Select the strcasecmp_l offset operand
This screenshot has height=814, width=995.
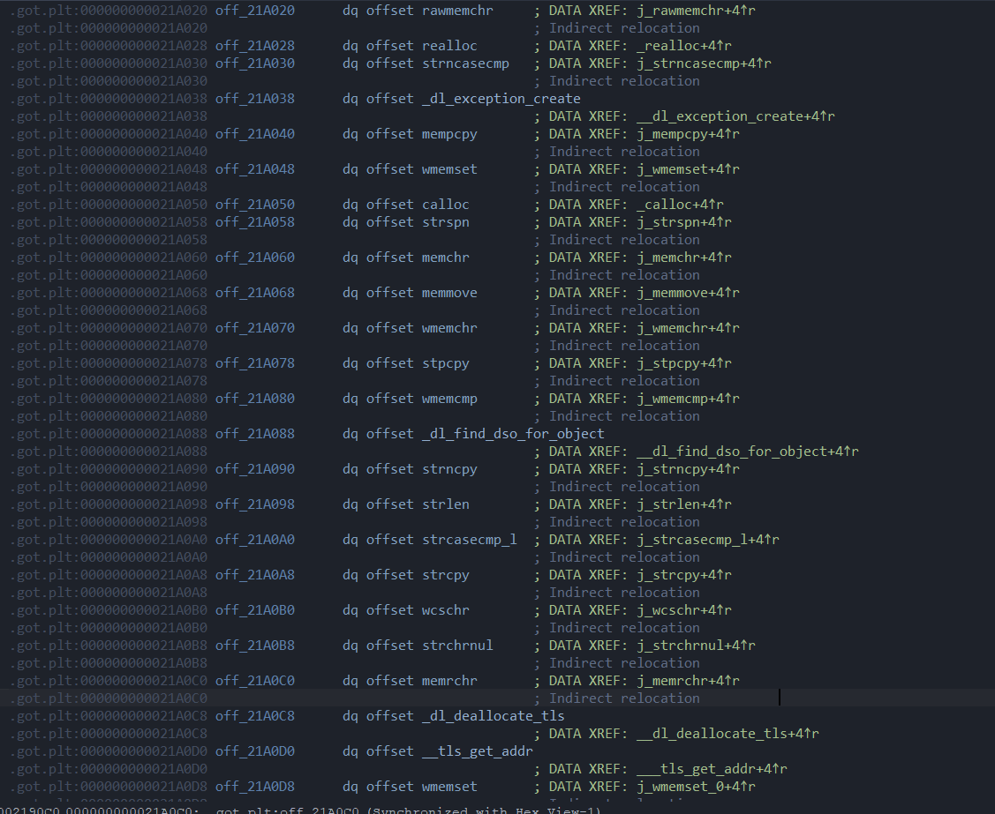point(469,539)
